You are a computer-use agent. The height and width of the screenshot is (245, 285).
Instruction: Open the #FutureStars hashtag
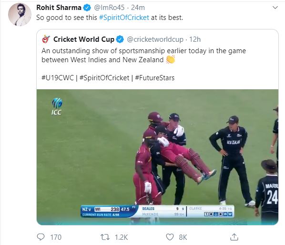pyautogui.click(x=155, y=78)
